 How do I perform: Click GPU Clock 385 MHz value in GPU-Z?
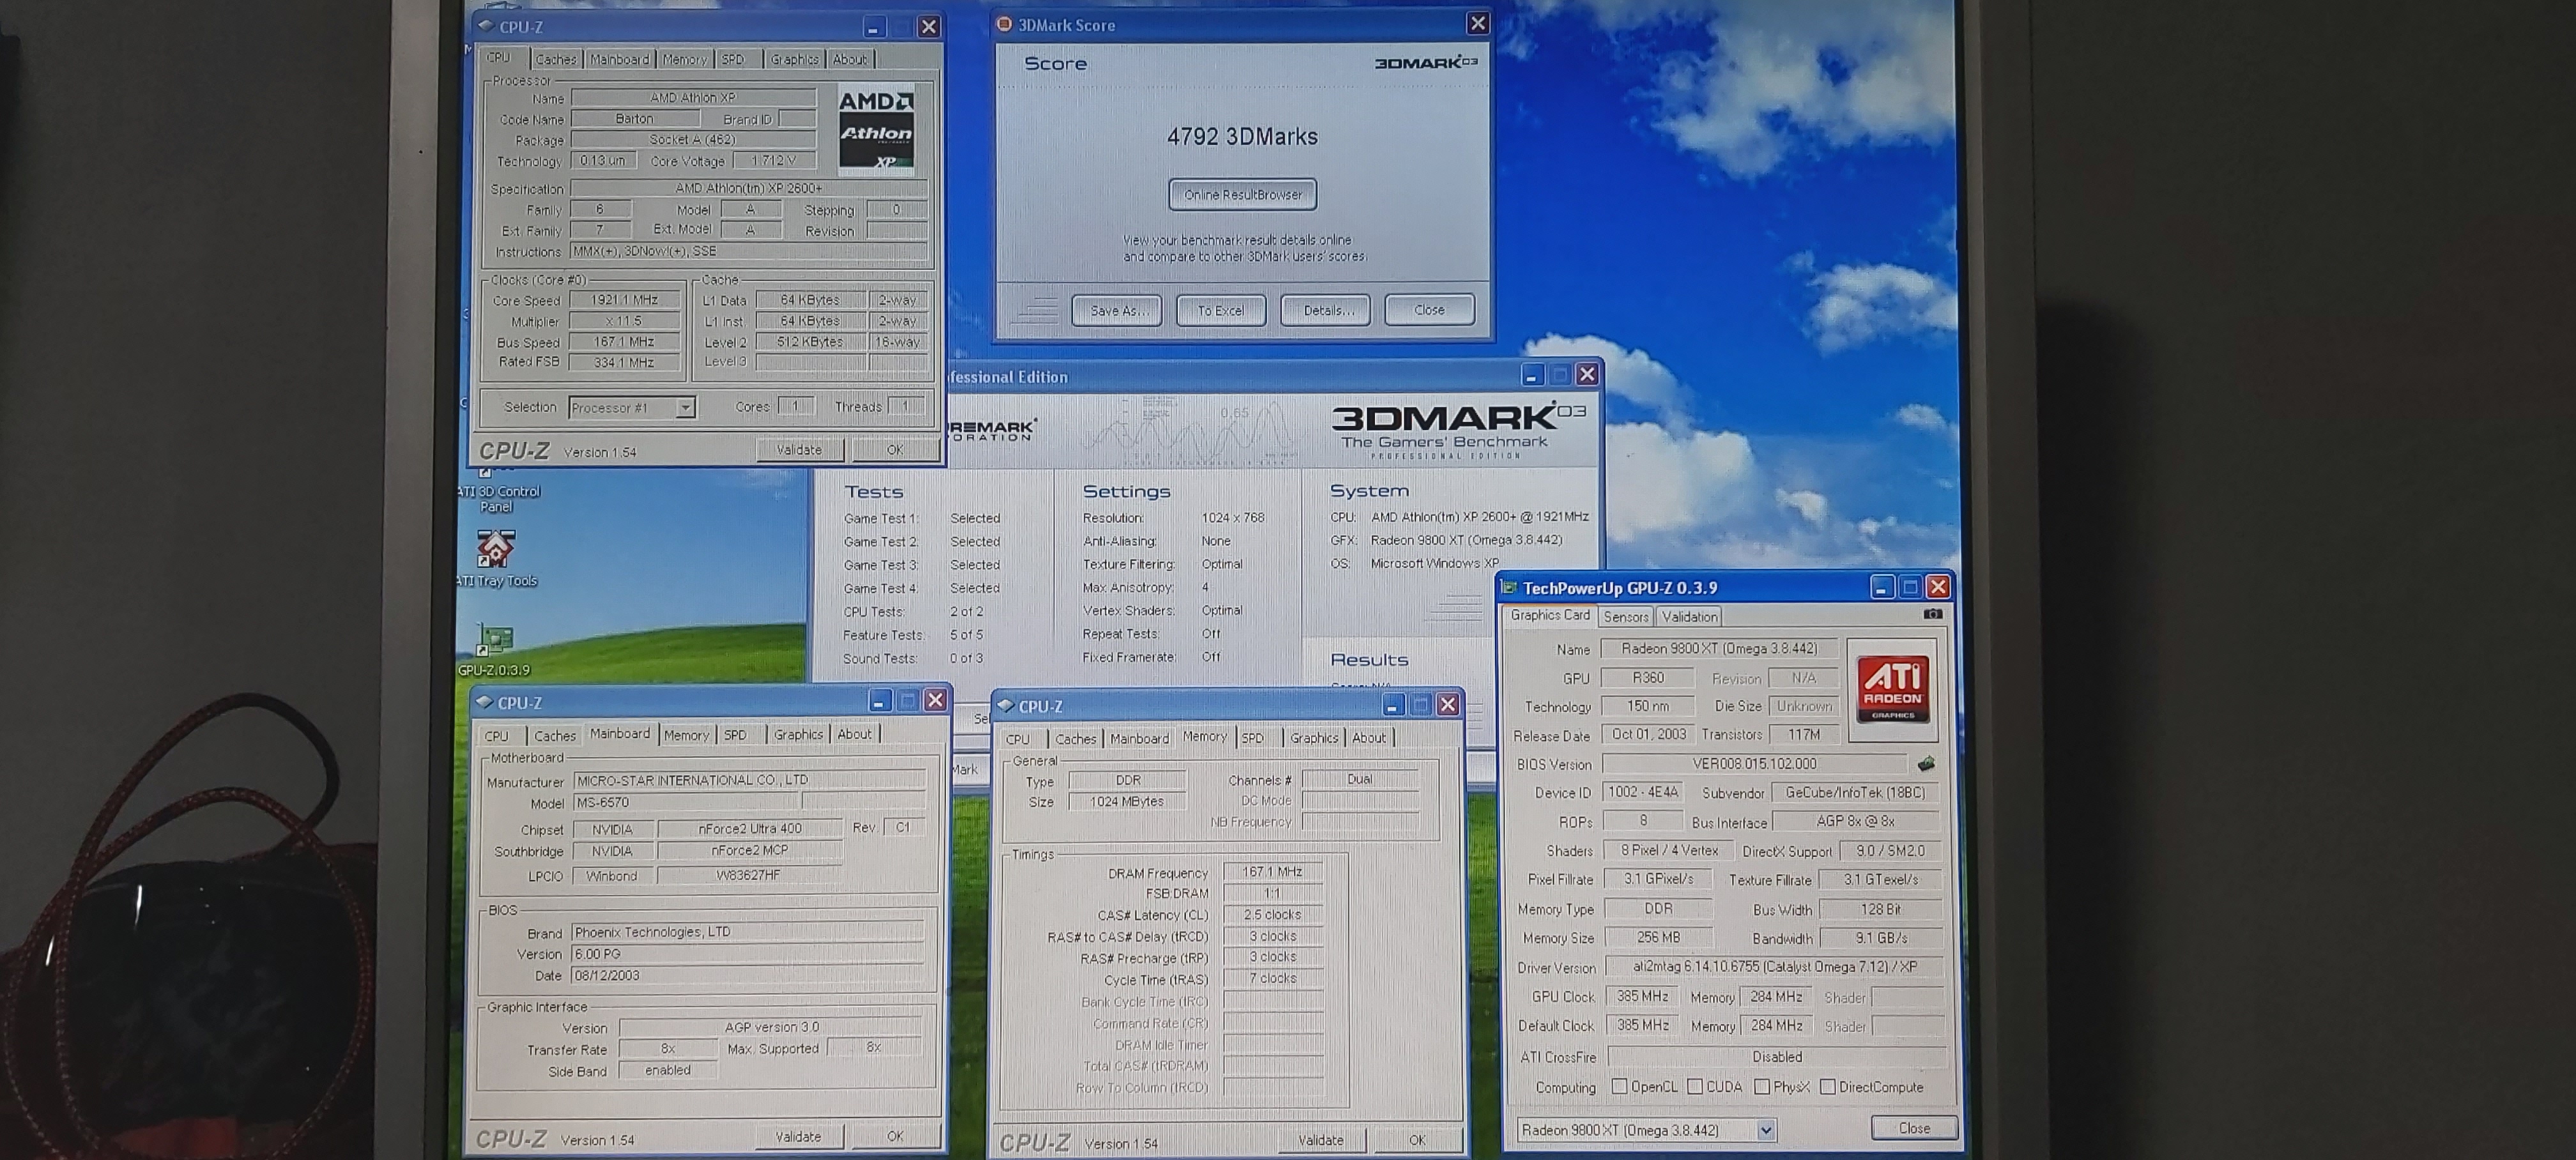tap(1642, 996)
